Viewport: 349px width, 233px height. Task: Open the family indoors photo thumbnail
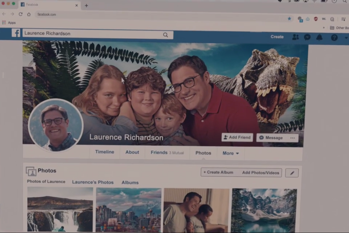tap(196, 211)
